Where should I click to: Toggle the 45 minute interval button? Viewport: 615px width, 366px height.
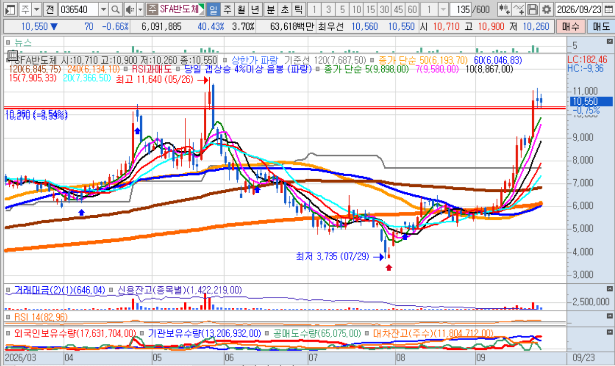398,9
